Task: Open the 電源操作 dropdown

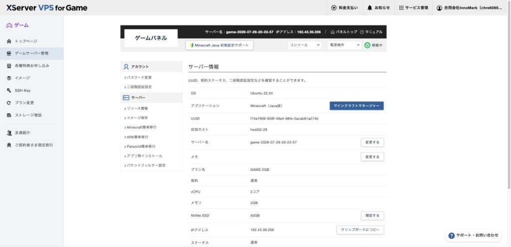Action: coord(344,45)
